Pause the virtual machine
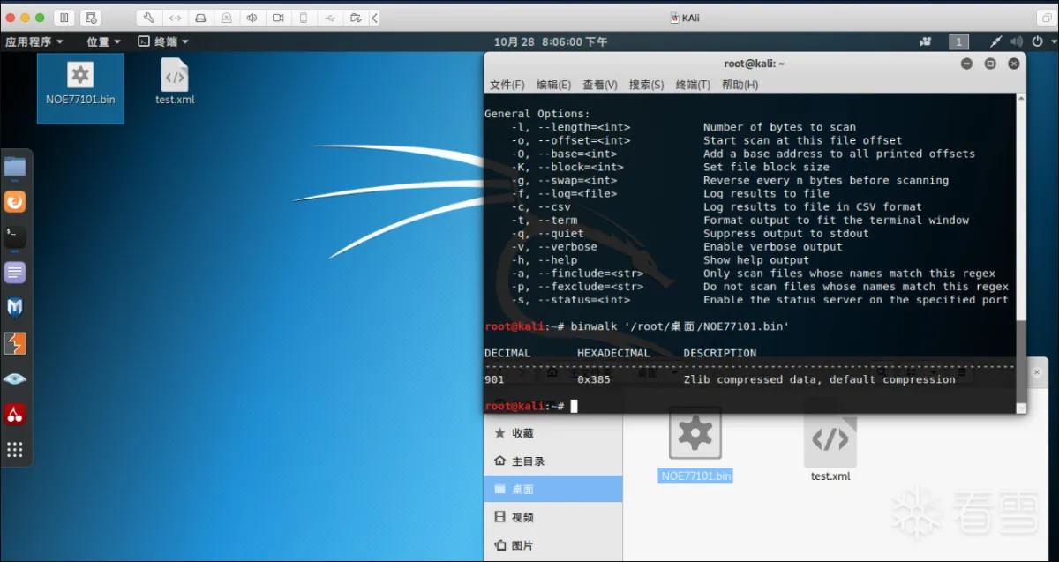The width and height of the screenshot is (1059, 562). tap(64, 18)
